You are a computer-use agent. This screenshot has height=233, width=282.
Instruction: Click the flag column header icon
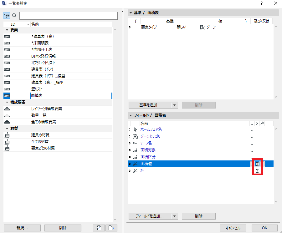[x=262, y=123]
